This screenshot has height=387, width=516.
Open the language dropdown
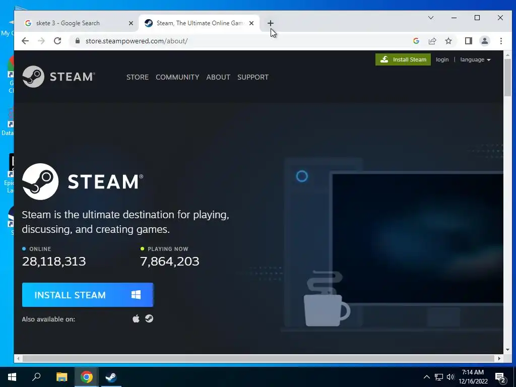[475, 59]
